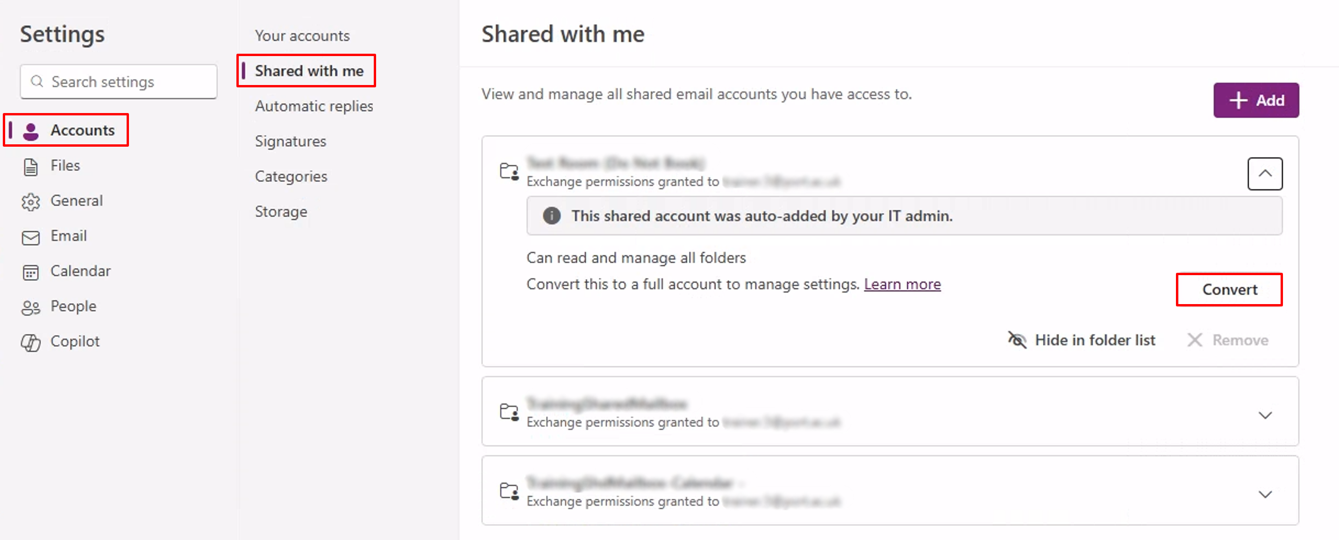Click the Convert button
The height and width of the screenshot is (540, 1339).
click(1229, 290)
